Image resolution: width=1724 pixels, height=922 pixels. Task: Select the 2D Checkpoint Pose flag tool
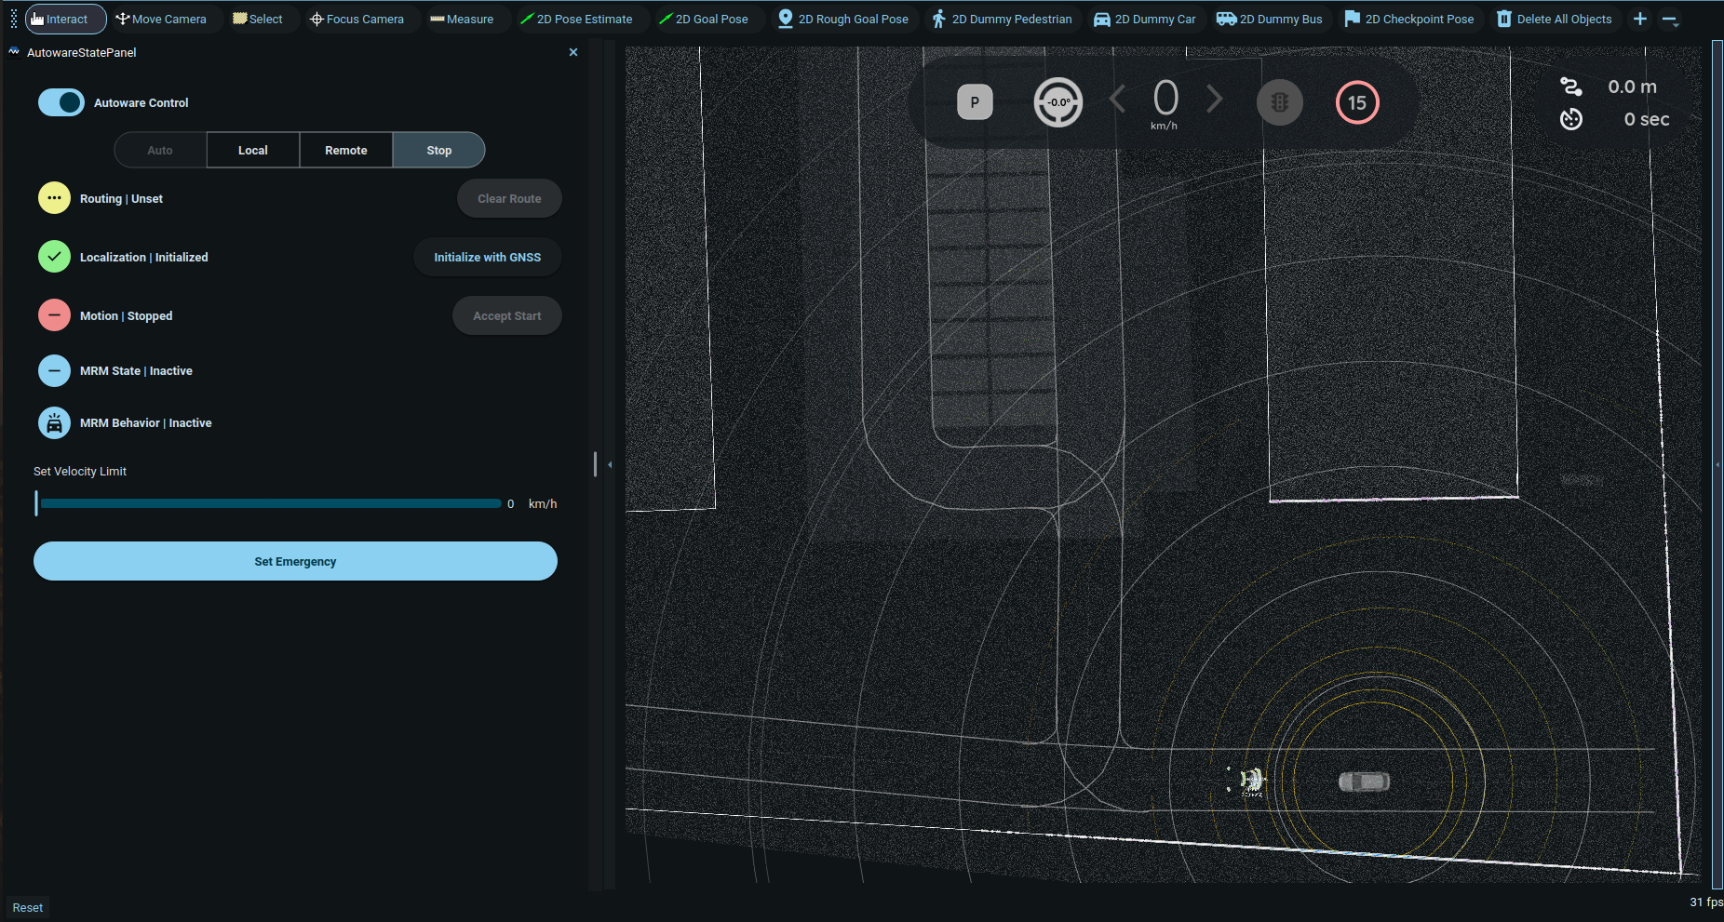1409,19
